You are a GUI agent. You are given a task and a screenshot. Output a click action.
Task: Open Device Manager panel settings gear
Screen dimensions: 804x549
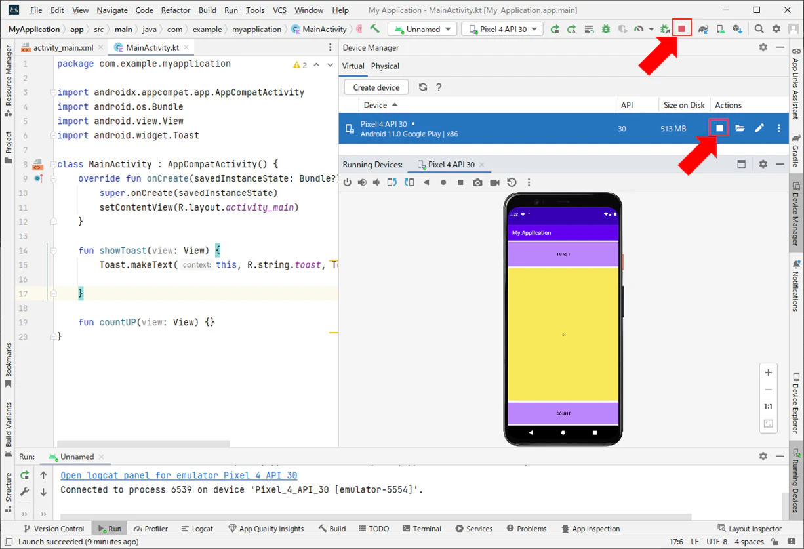coord(763,47)
